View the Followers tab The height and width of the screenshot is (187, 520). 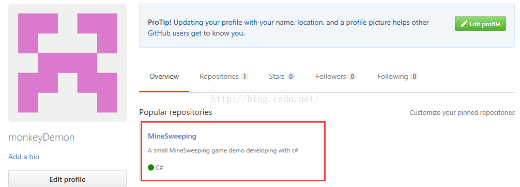(336, 77)
